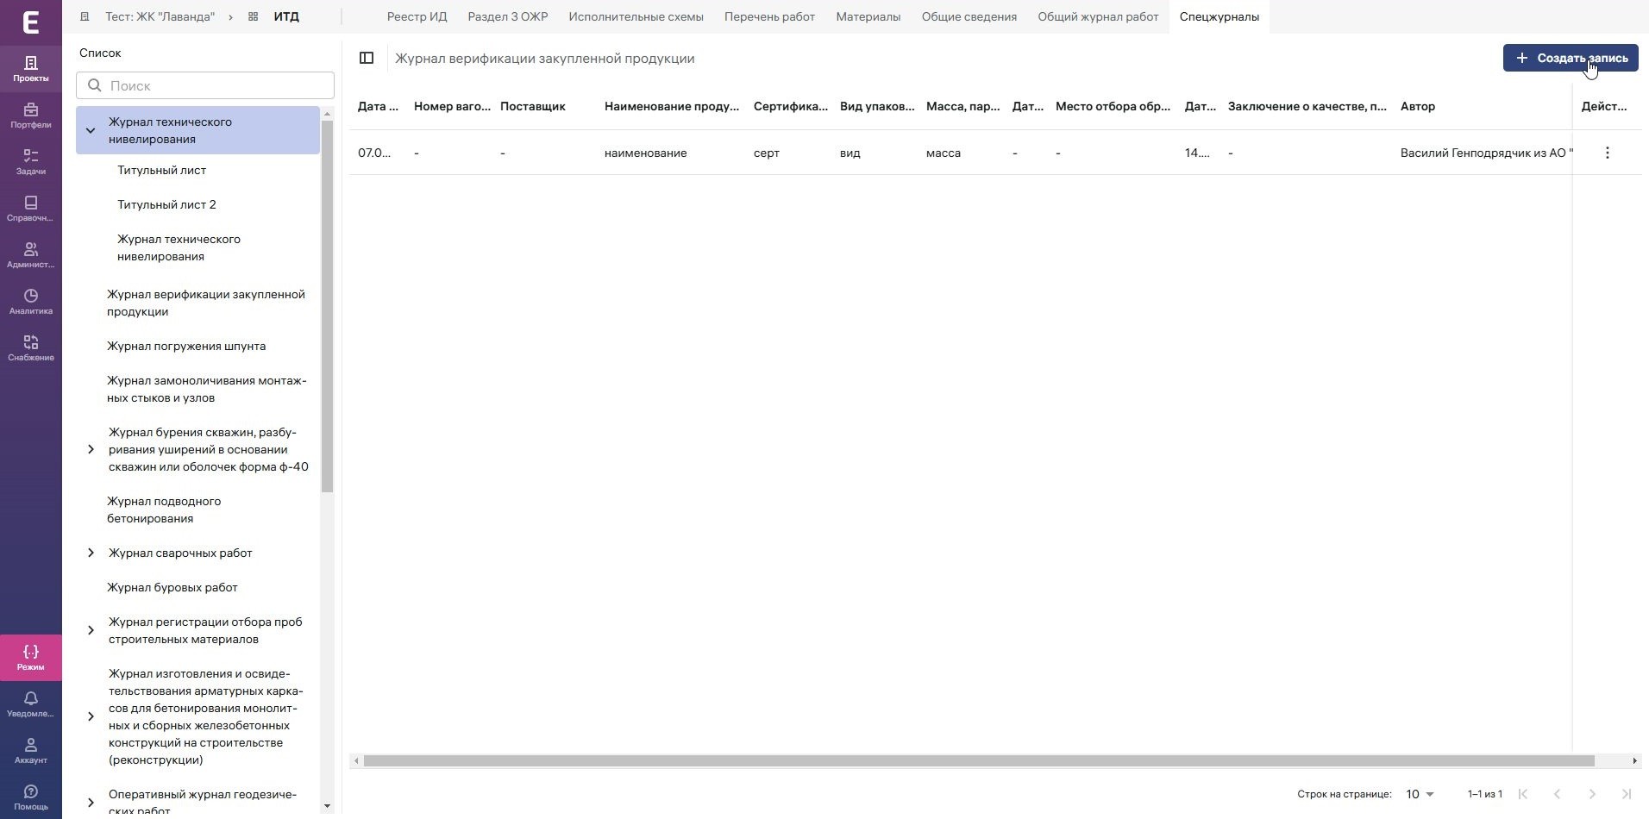Toggle the list side panel icon
Image resolution: width=1649 pixels, height=819 pixels.
367,58
